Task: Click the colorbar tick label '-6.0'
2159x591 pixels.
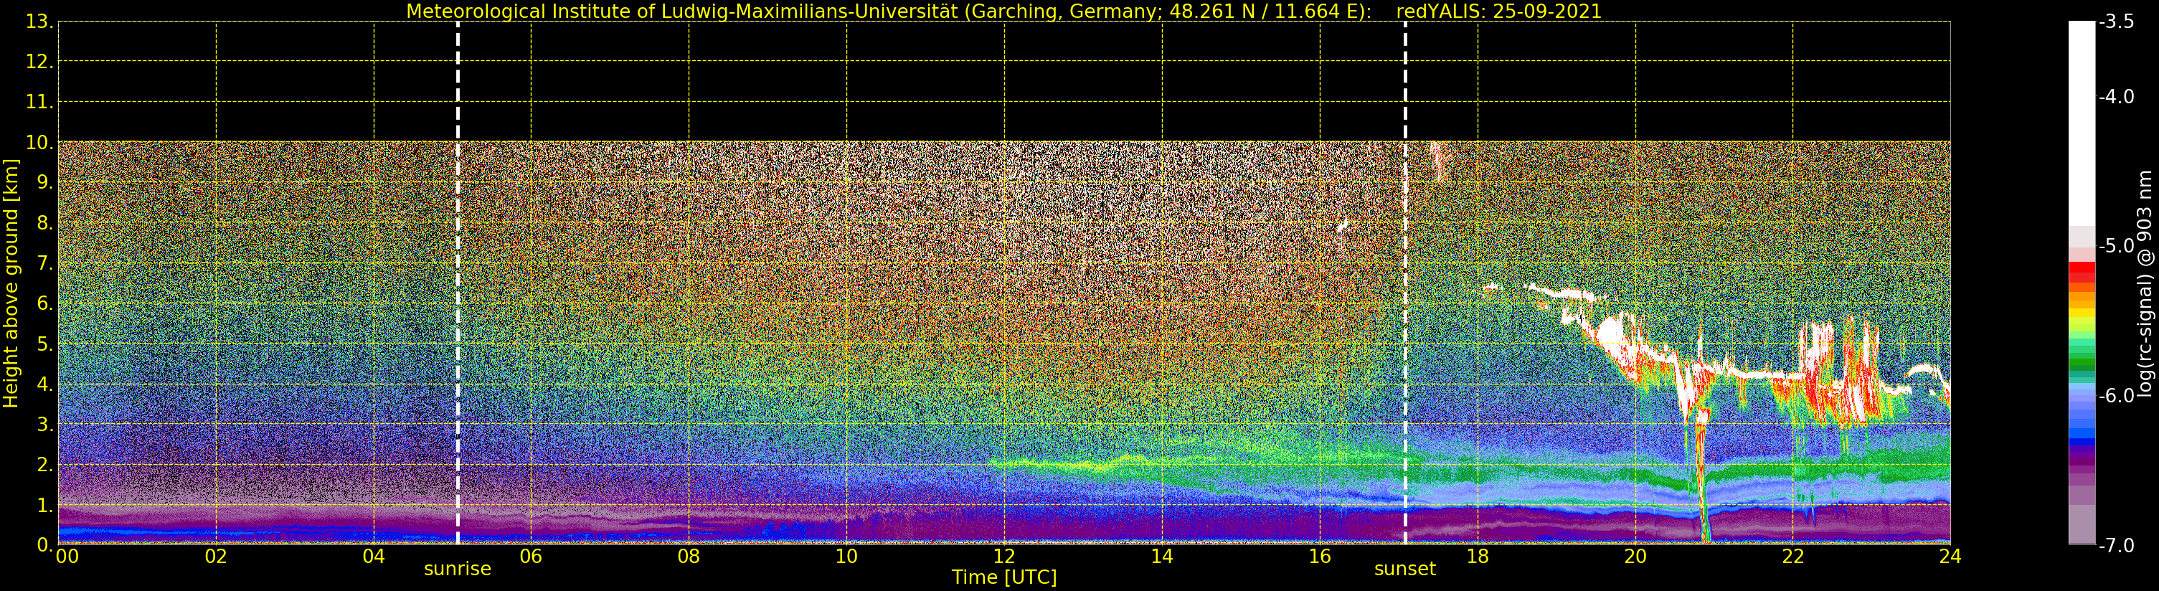Action: (x=2117, y=396)
